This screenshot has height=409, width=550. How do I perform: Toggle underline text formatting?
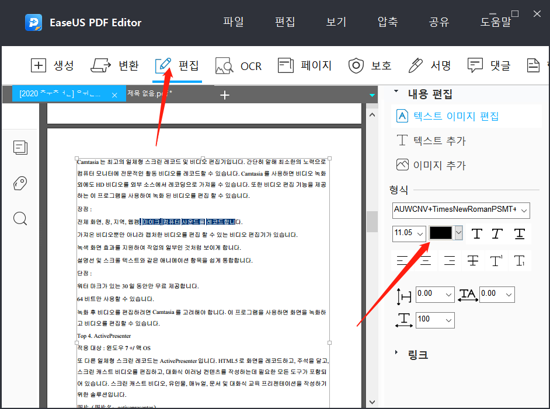point(517,233)
